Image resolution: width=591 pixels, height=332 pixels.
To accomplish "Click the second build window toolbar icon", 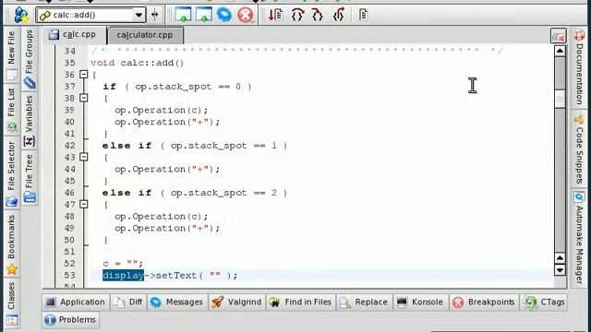I will (204, 15).
